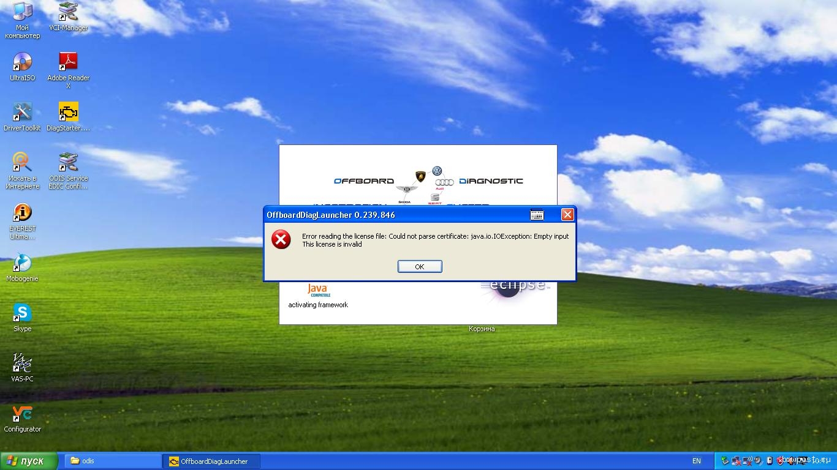The height and width of the screenshot is (470, 837).
Task: Select the UltraISO desktop icon
Action: (22, 62)
